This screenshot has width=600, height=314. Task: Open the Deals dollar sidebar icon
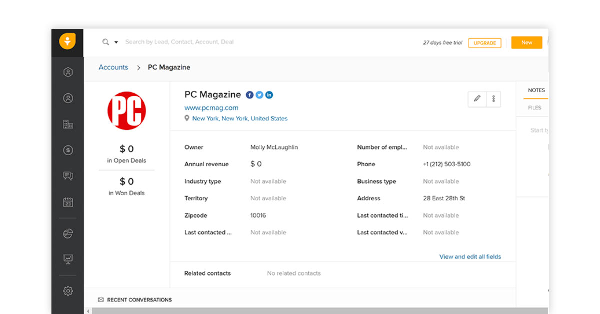[68, 150]
